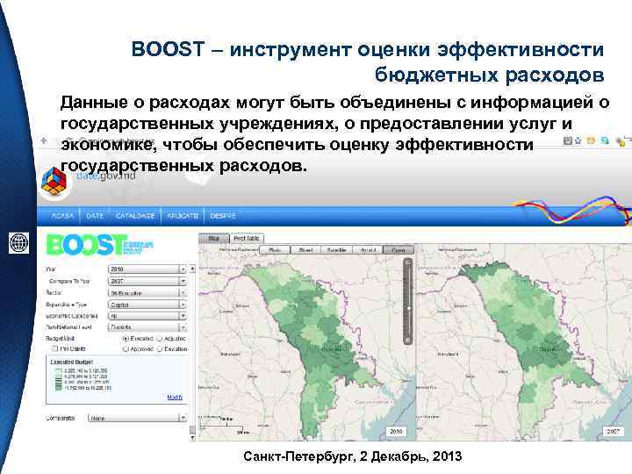Click the zoom in button atop slider
The width and height of the screenshot is (632, 474).
tap(408, 262)
